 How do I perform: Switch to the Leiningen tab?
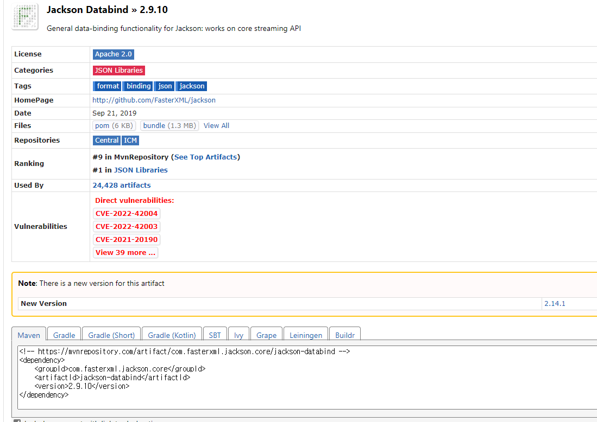click(x=306, y=334)
